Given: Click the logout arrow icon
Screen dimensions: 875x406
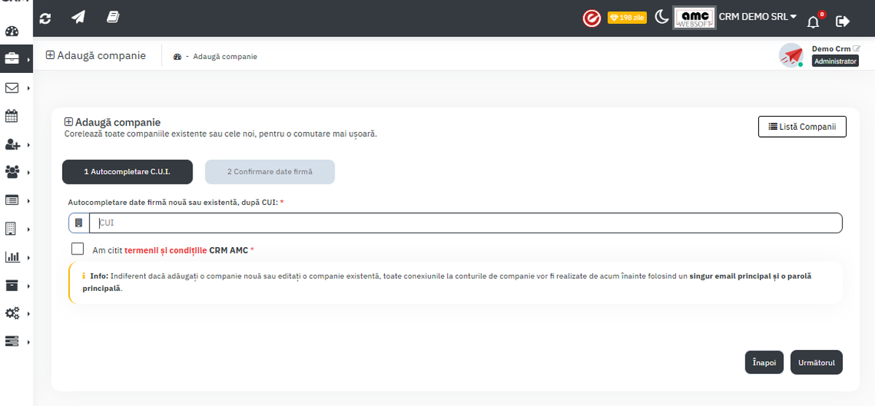Looking at the screenshot, I should point(843,21).
